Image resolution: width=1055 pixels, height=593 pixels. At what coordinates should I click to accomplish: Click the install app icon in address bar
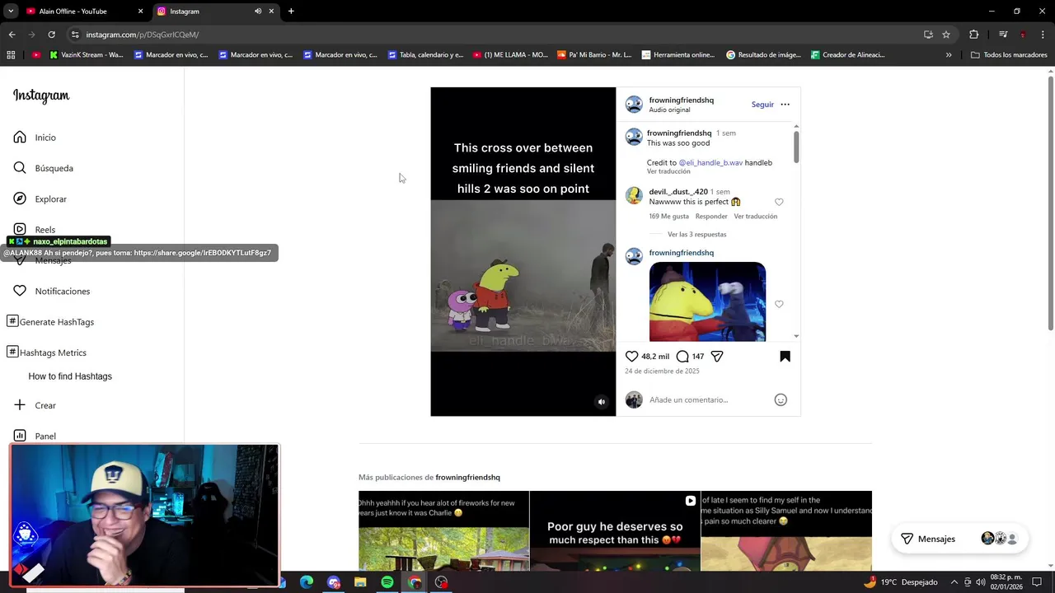928,35
